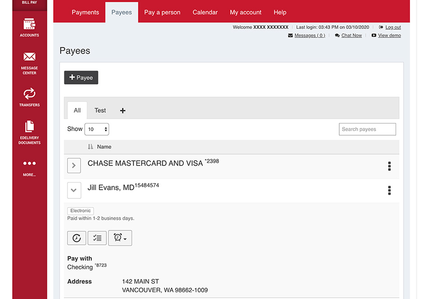Open Accounts from the sidebar
Viewport: 428px width, 299px height.
29,27
